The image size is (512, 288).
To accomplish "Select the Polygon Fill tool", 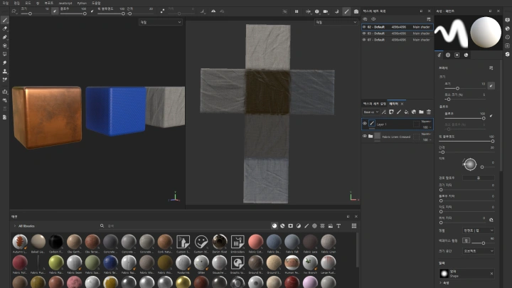I will point(5,45).
